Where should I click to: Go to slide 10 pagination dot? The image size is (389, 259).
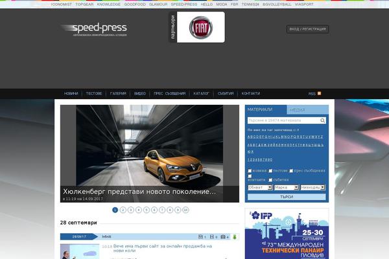185,210
